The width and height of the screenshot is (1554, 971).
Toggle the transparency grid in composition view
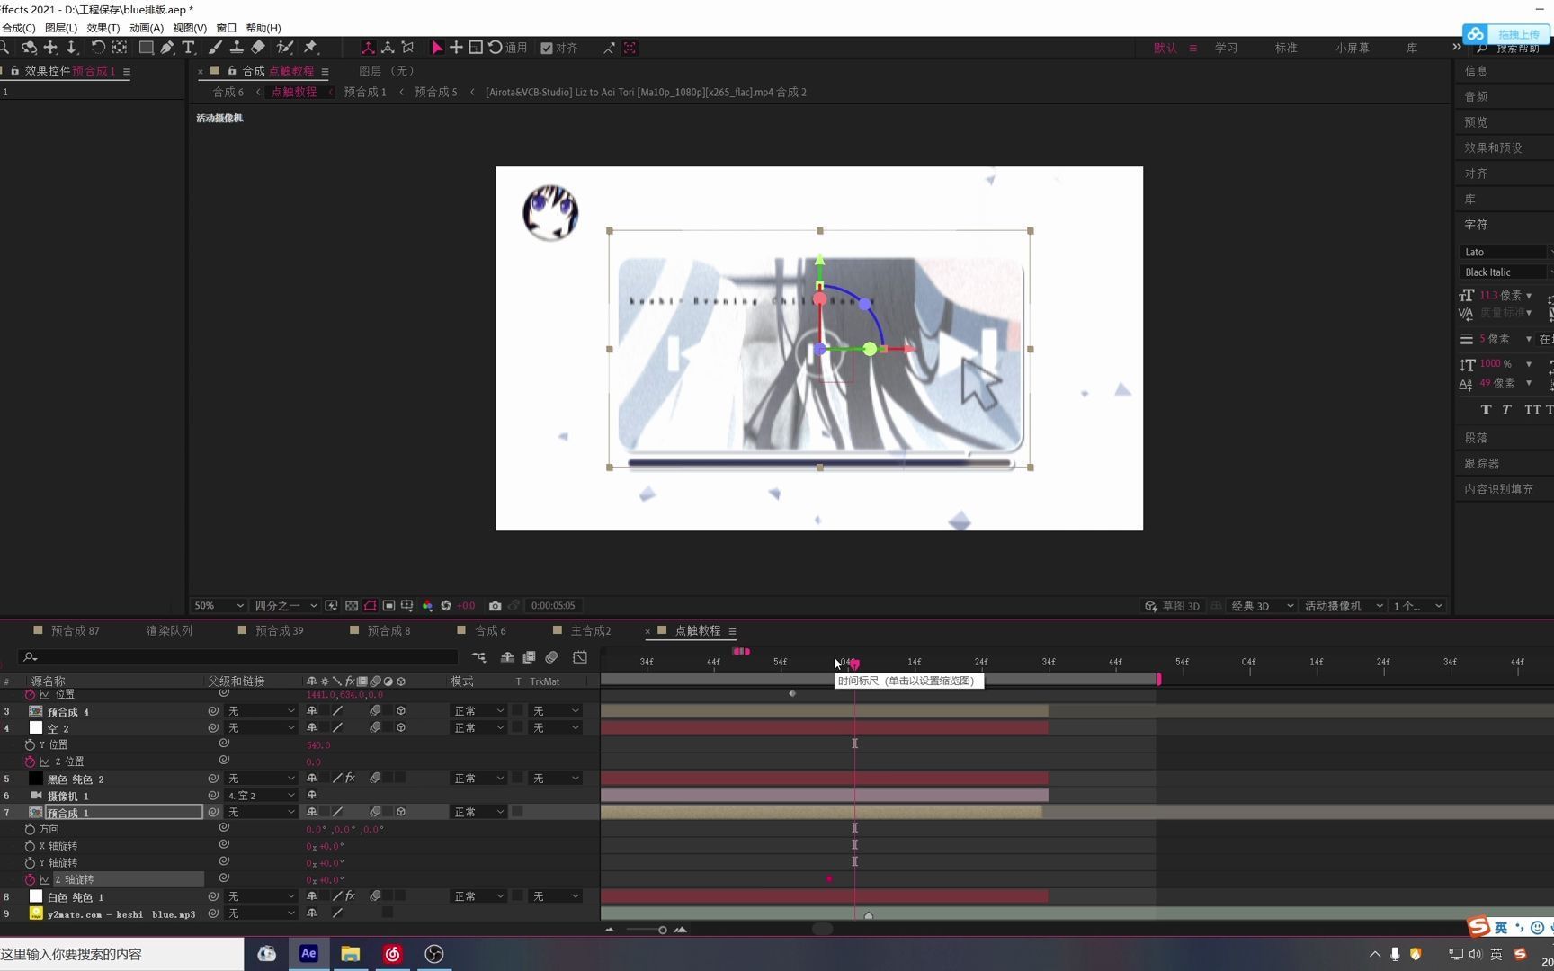pos(351,606)
